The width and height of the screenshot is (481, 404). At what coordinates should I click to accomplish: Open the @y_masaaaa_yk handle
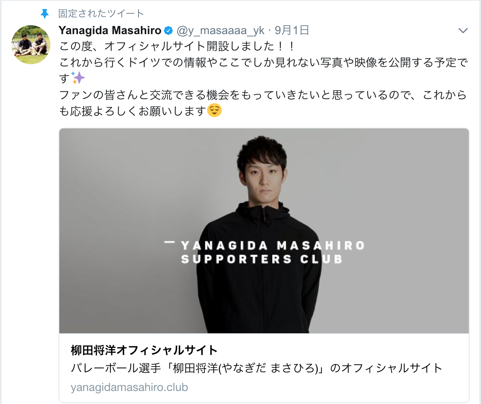221,30
